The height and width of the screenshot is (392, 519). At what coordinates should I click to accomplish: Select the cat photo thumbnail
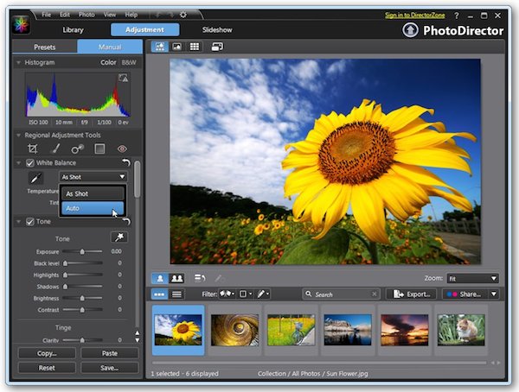pyautogui.click(x=459, y=329)
